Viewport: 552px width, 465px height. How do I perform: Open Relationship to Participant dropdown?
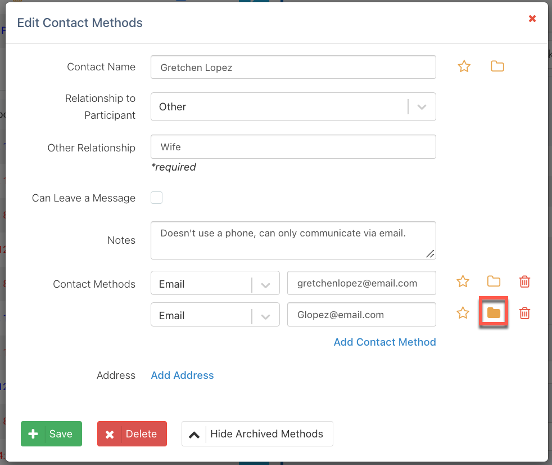click(293, 107)
